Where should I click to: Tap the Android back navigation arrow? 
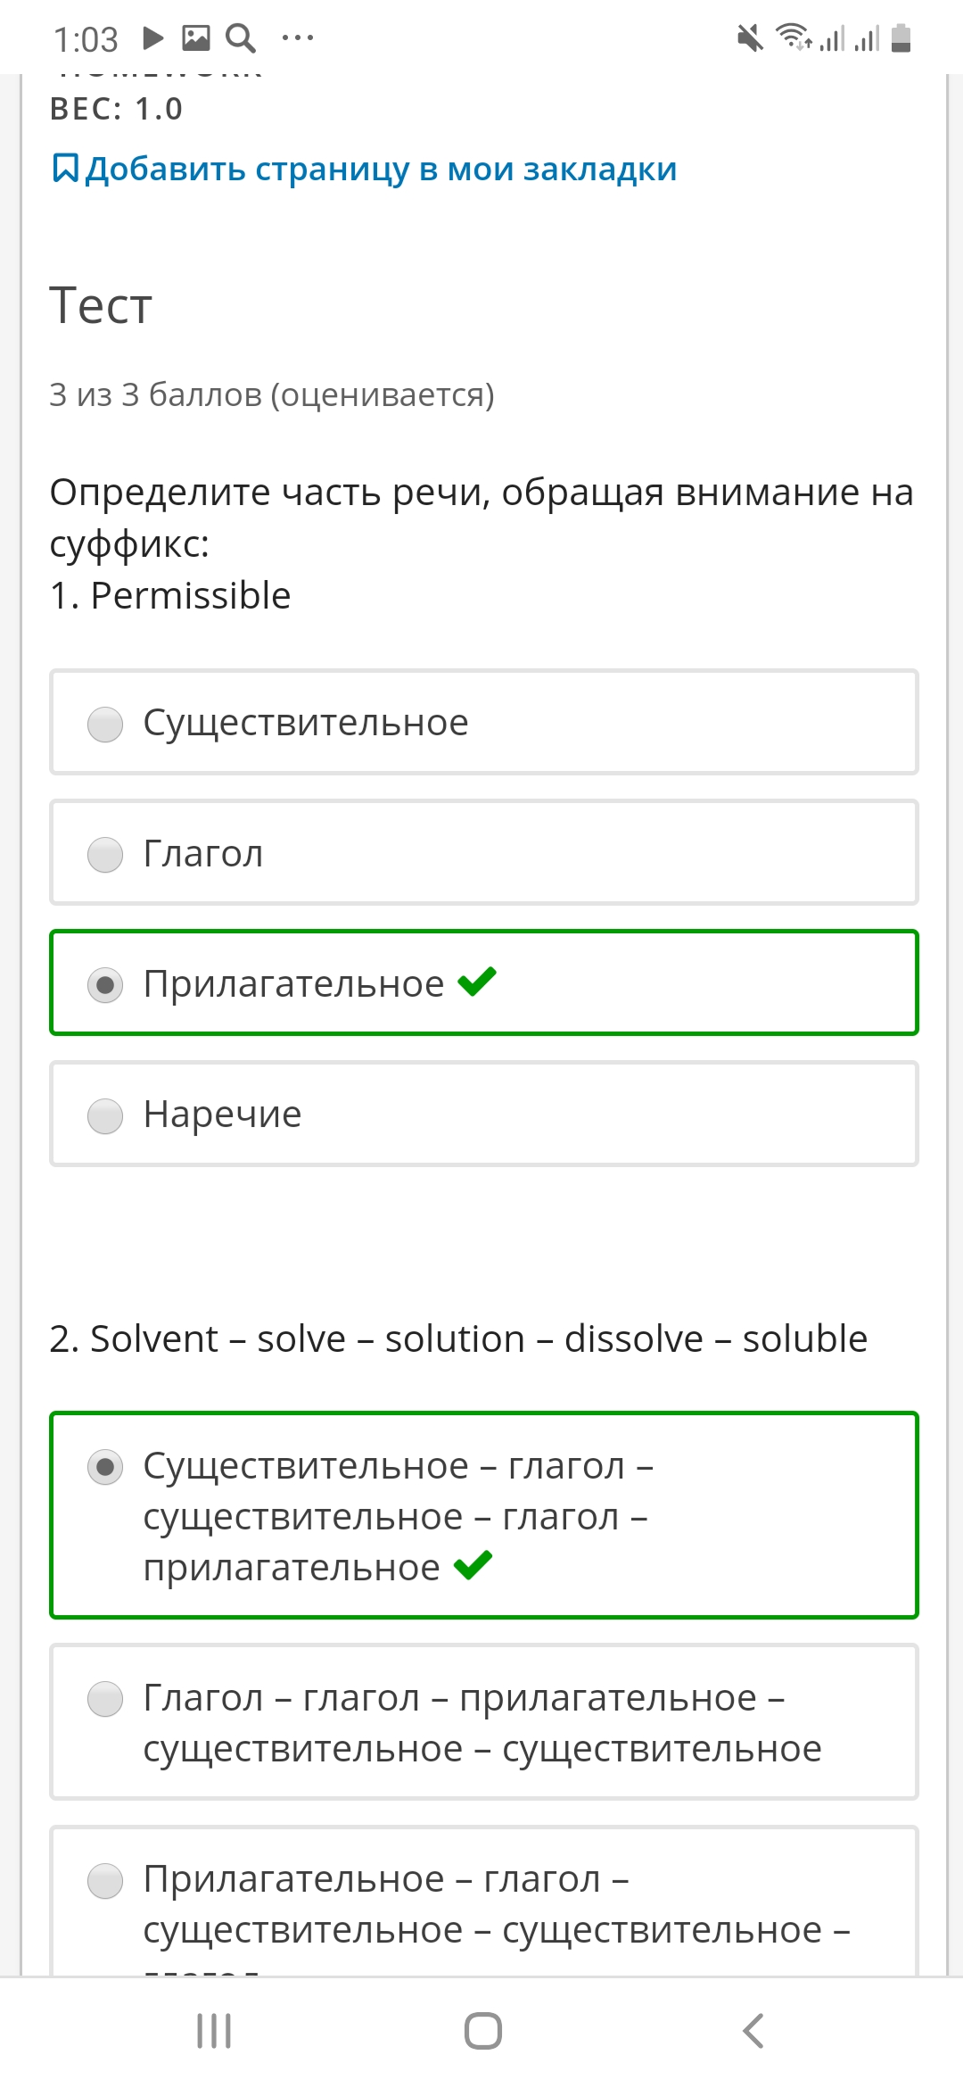[753, 2031]
